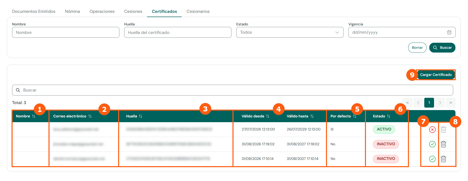Click the Cargar Certificado button
The image size is (468, 181).
coord(436,75)
